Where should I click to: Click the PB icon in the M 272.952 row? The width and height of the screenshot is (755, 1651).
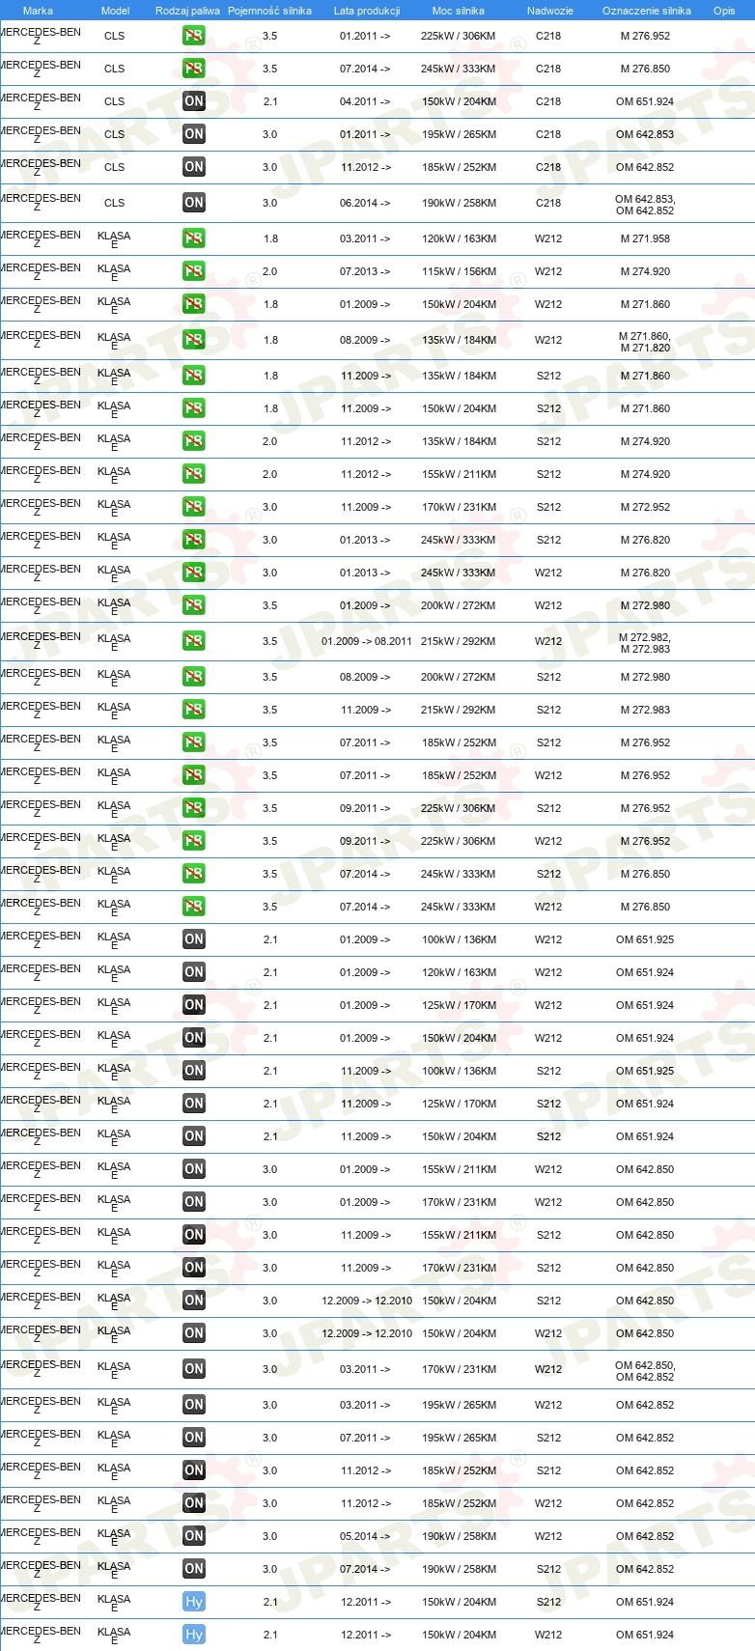click(194, 507)
